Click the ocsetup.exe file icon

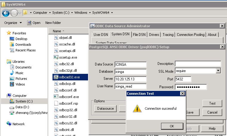point(56,57)
